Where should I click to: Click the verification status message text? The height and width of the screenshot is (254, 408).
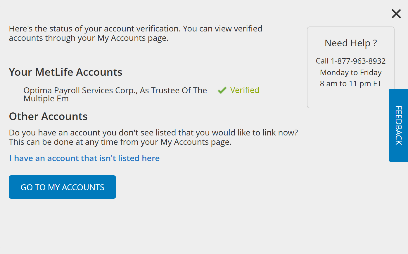coord(135,33)
